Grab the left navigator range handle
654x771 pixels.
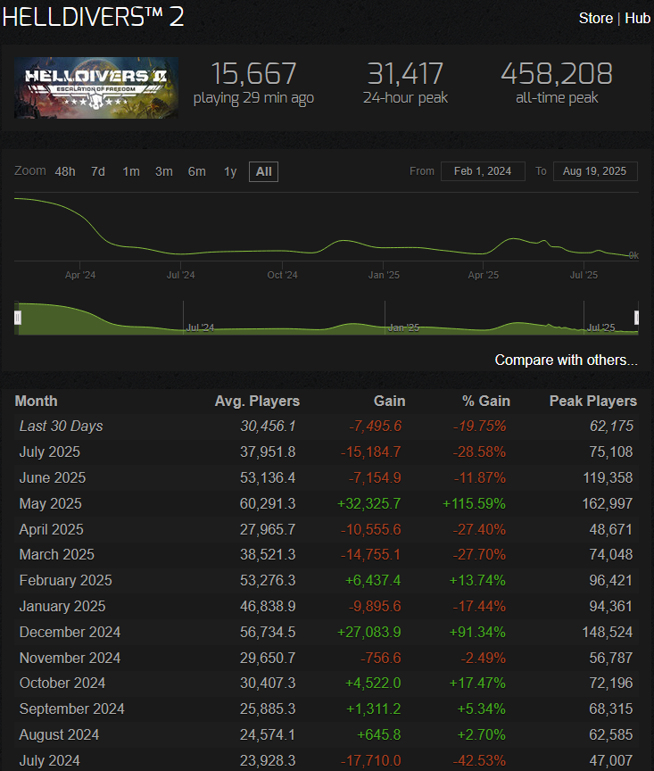[18, 318]
